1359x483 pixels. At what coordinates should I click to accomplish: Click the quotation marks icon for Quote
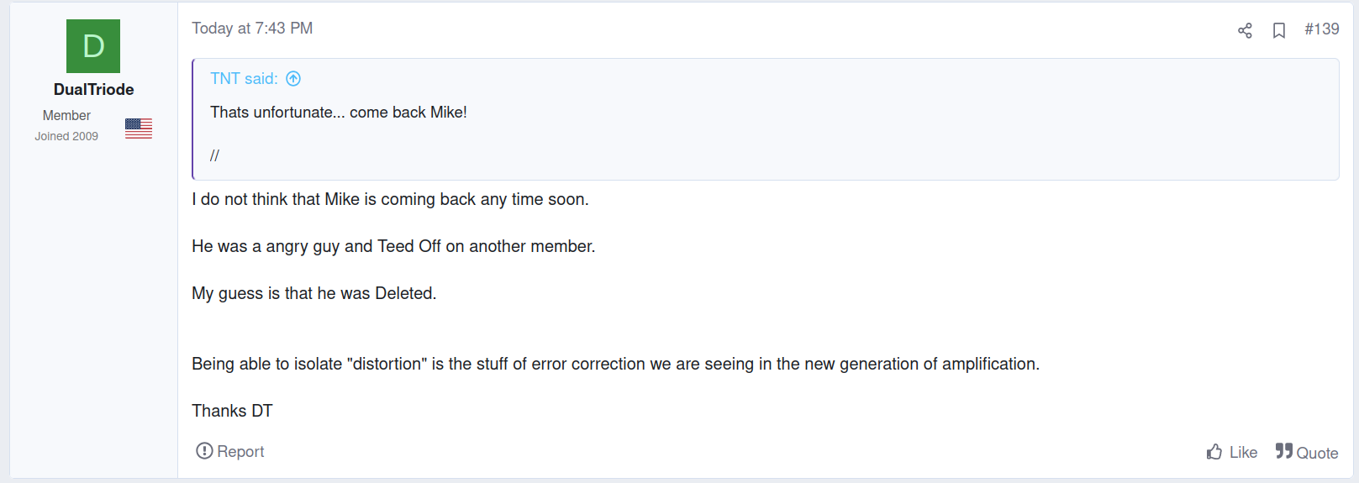[1283, 451]
